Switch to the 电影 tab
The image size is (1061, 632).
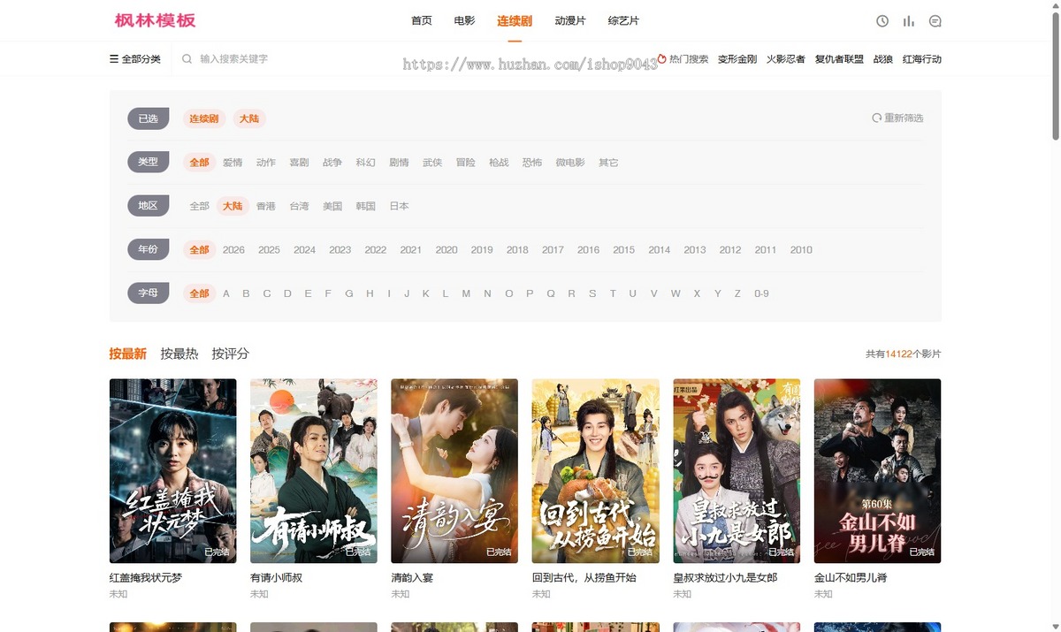point(464,20)
